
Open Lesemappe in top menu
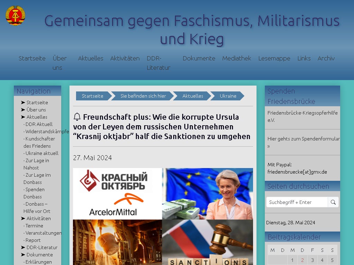click(274, 58)
